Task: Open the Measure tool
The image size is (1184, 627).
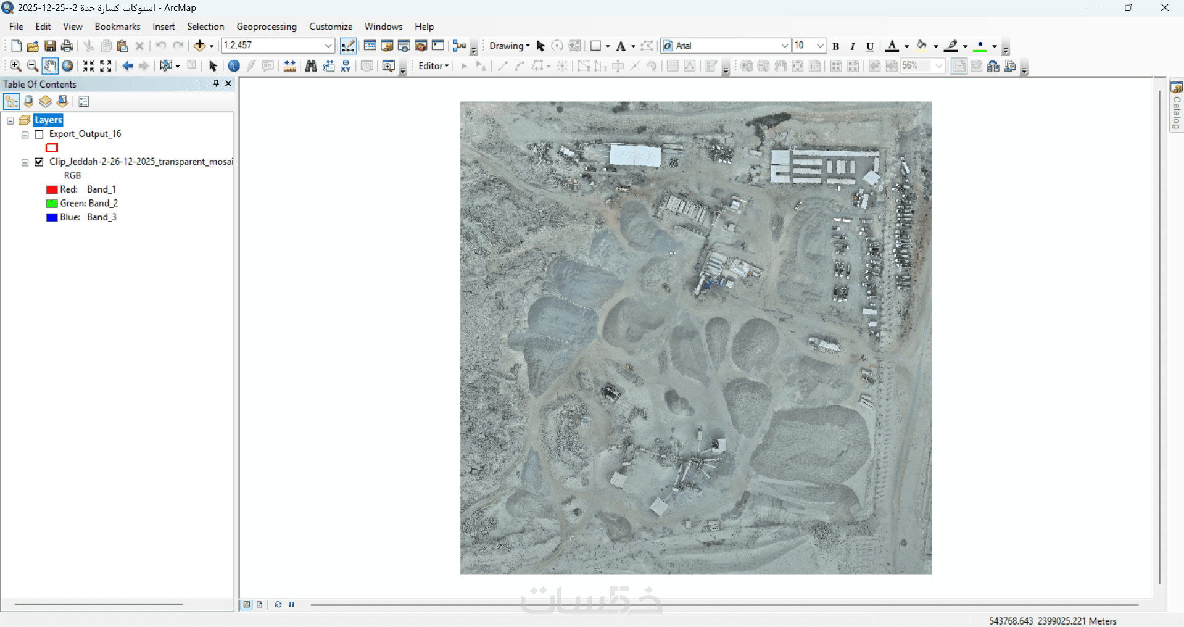Action: [289, 66]
